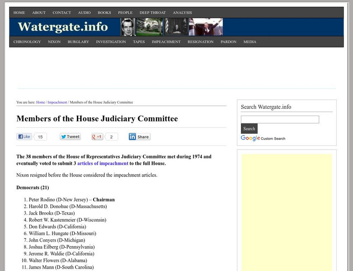Click the Search Watergate.info sidebar heading
Image resolution: width=353 pixels, height=271 pixels.
pos(266,107)
